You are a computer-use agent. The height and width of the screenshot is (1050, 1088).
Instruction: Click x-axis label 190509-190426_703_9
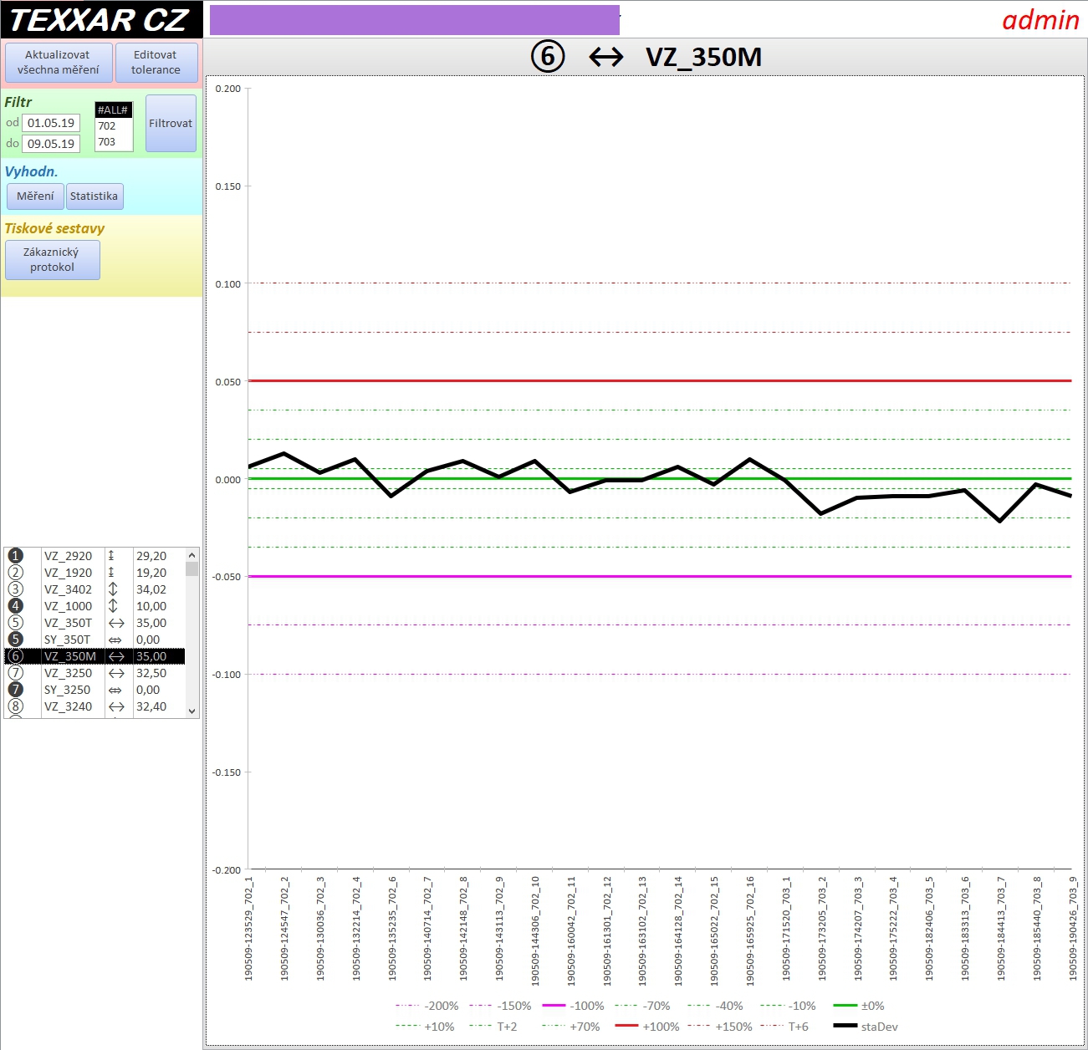coord(1073,928)
